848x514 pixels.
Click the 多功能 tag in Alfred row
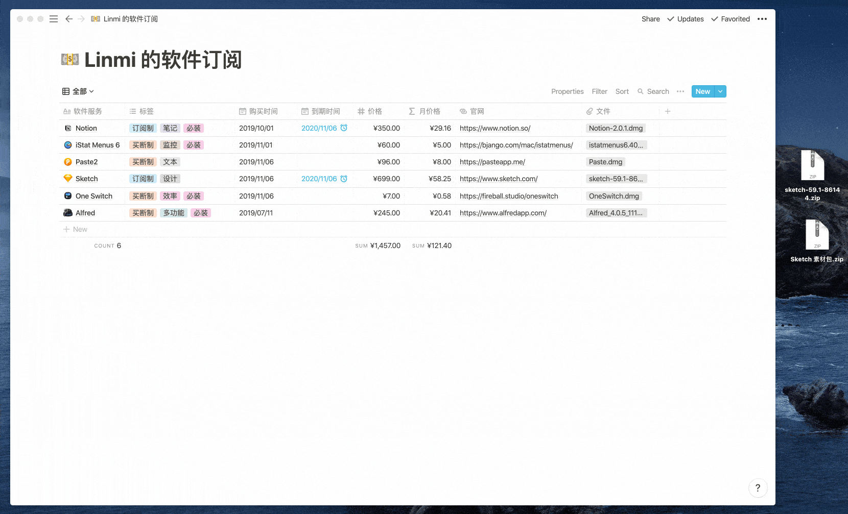click(x=174, y=213)
